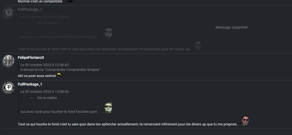292x135 pixels.
Task: Open 'Voir la citation' in the active FullPackage_1 post
Action: tap(47, 98)
